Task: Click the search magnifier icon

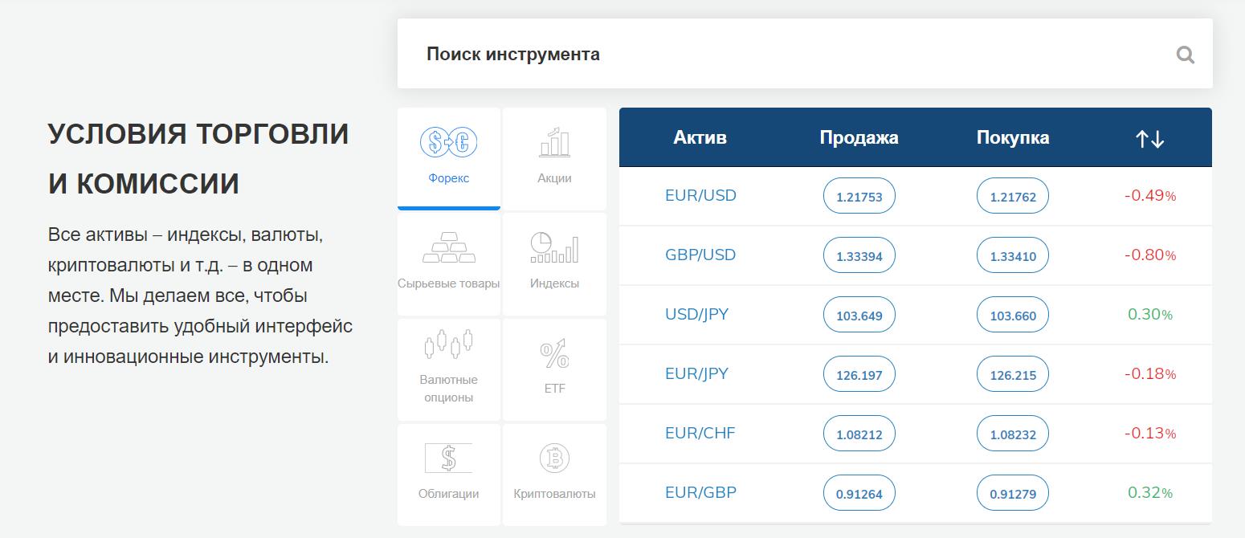Action: pyautogui.click(x=1186, y=54)
